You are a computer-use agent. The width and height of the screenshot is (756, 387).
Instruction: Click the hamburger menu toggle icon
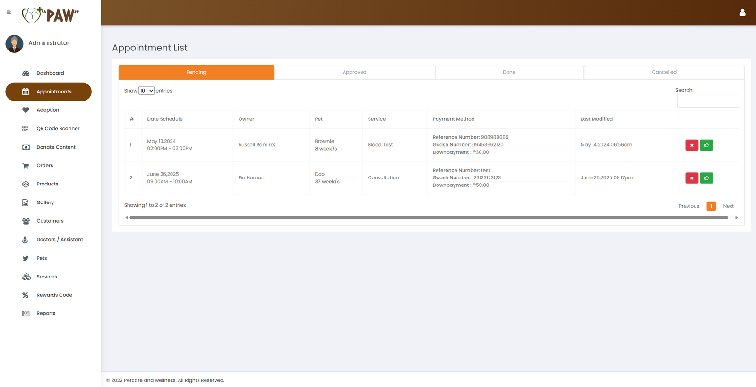click(9, 12)
